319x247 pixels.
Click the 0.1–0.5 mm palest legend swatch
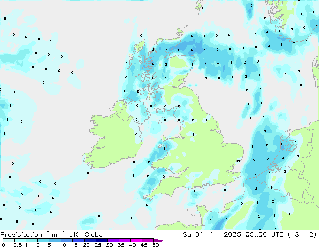coord(9,240)
